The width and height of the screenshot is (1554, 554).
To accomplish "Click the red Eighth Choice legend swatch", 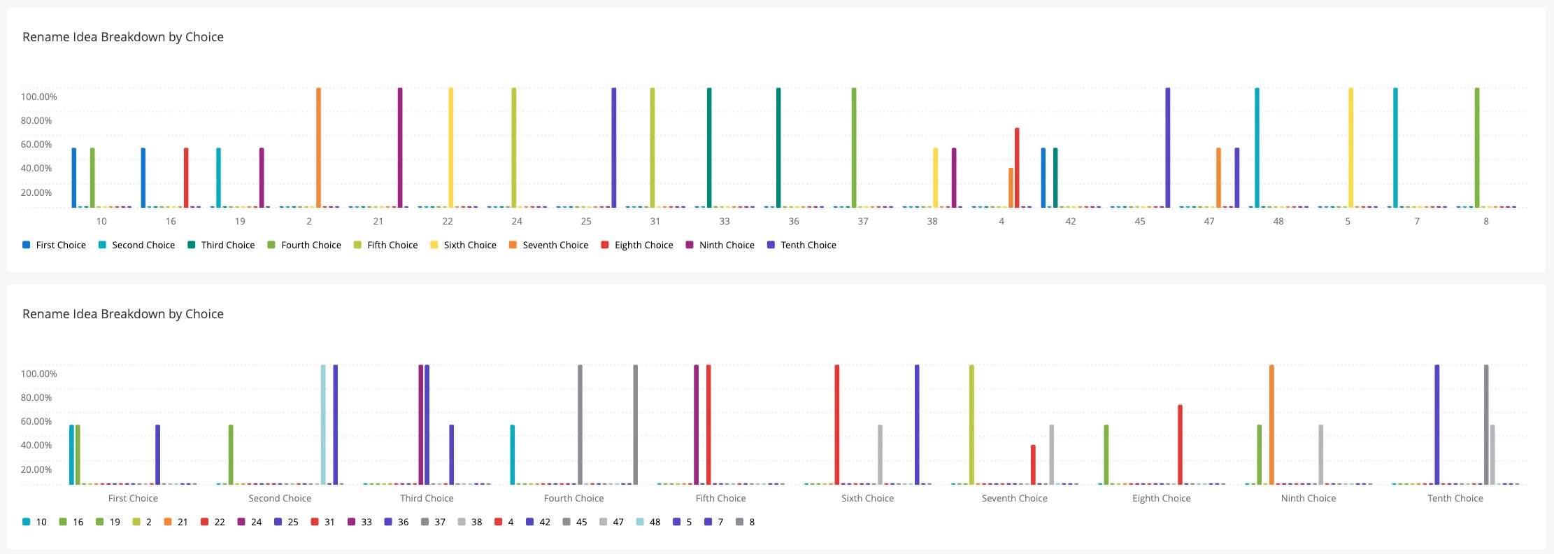I will point(605,245).
